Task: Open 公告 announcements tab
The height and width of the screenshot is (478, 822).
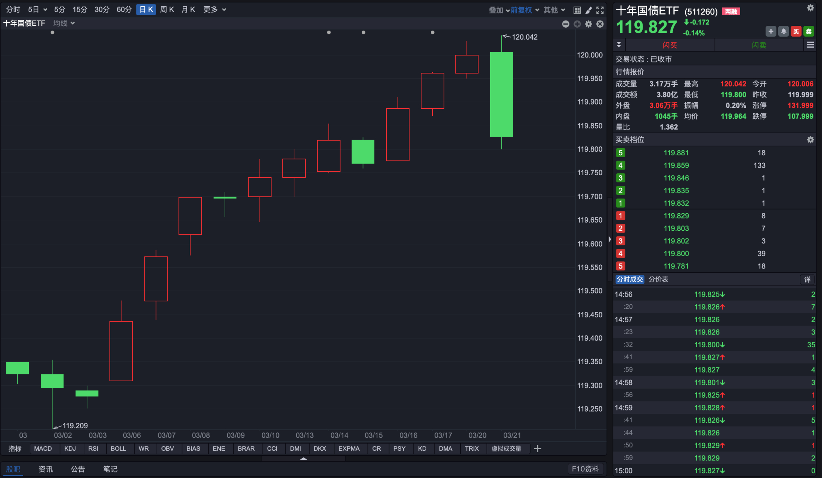Action: pyautogui.click(x=78, y=469)
